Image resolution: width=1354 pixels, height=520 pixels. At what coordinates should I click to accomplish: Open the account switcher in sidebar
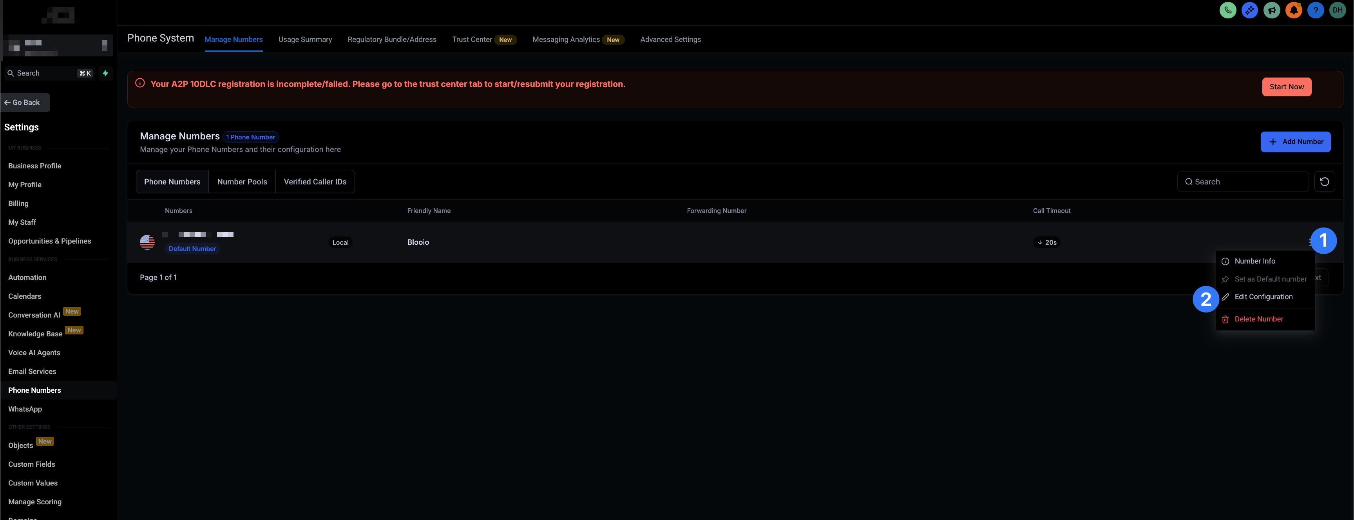[58, 46]
